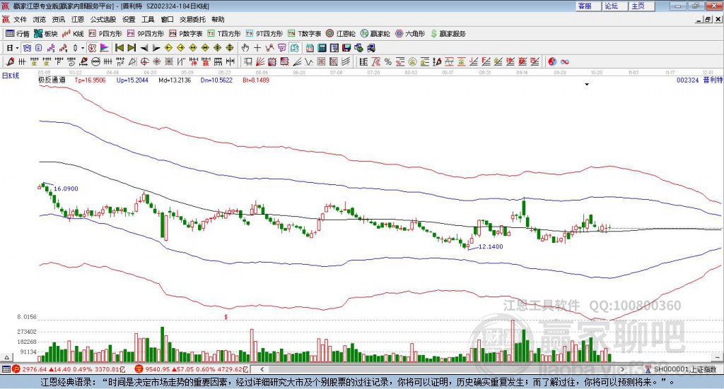Open the calendar icon
The height and width of the screenshot is (389, 724).
(x=310, y=48)
